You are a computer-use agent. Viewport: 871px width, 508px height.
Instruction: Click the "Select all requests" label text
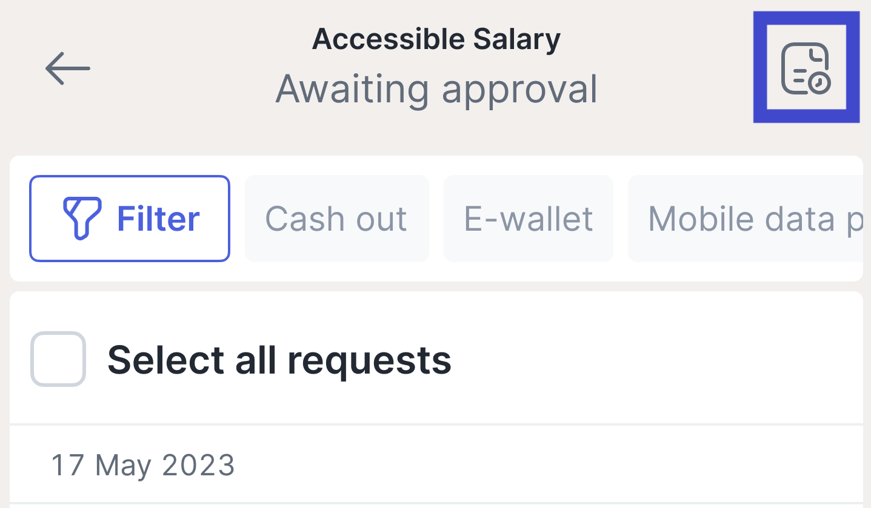click(x=279, y=360)
